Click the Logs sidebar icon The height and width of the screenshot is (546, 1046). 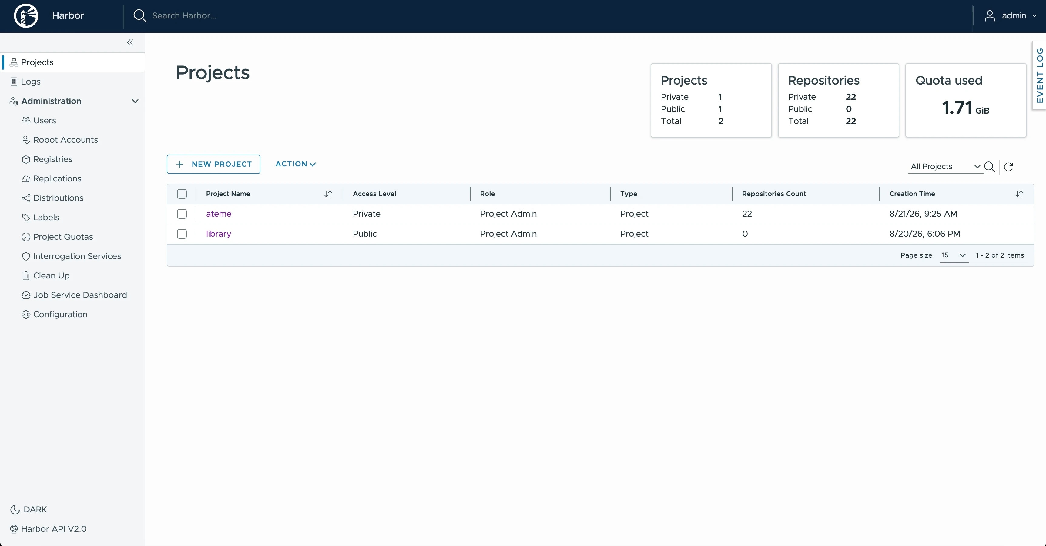[x=14, y=82]
